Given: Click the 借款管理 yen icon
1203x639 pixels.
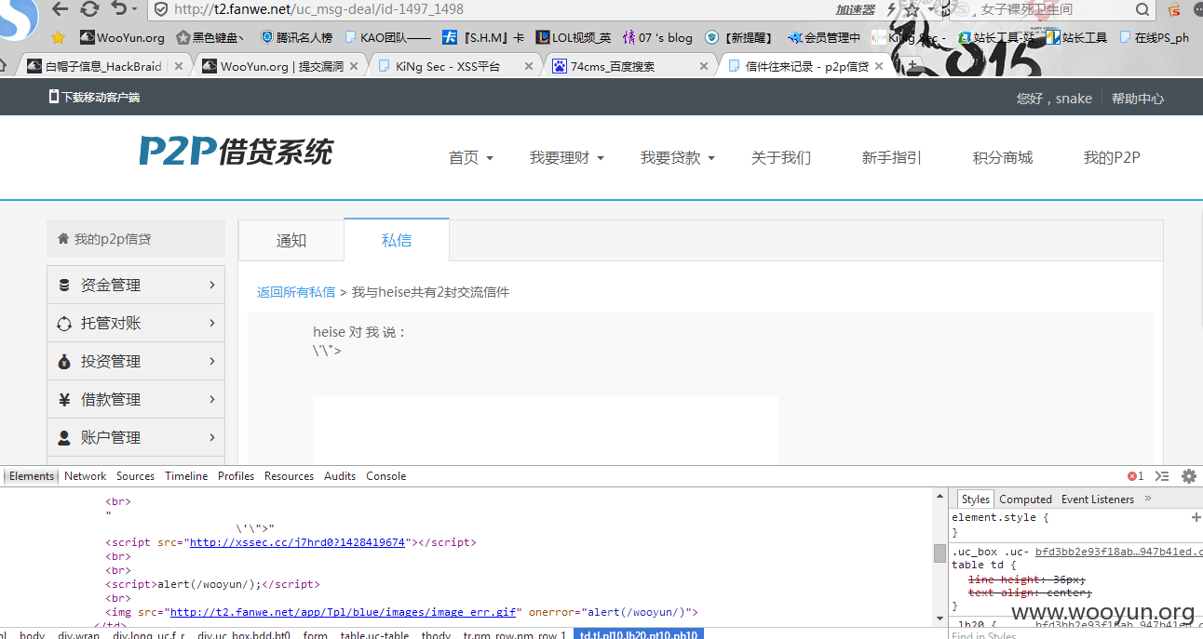Looking at the screenshot, I should (x=64, y=400).
